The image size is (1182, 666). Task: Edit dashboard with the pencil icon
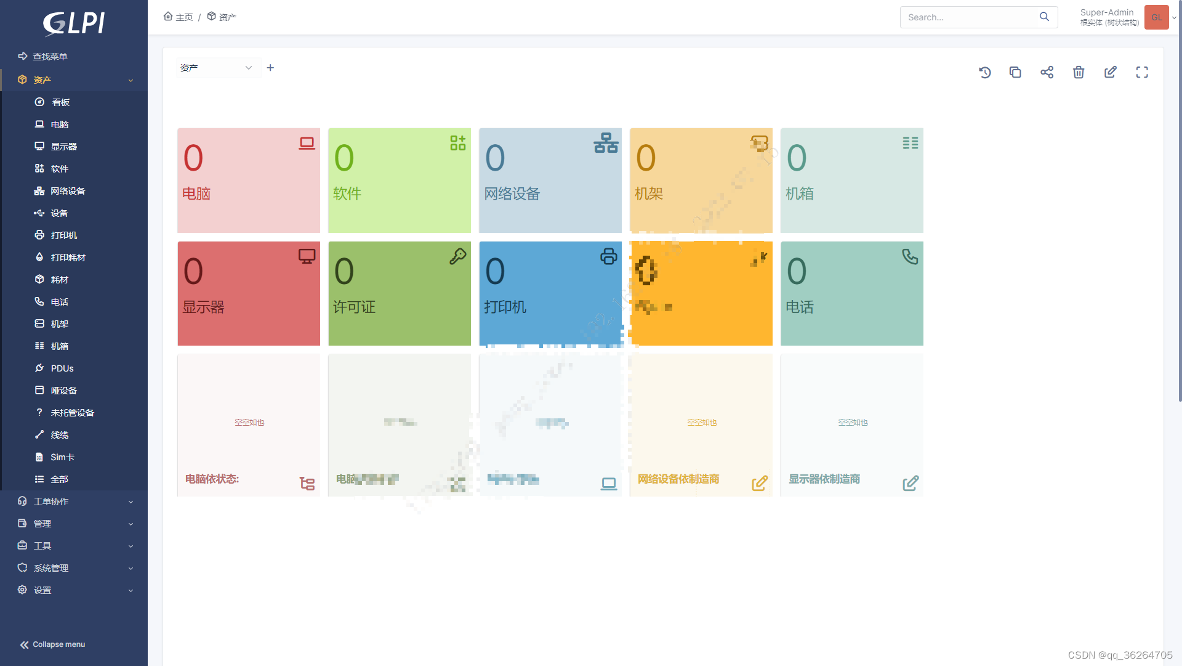[1110, 73]
